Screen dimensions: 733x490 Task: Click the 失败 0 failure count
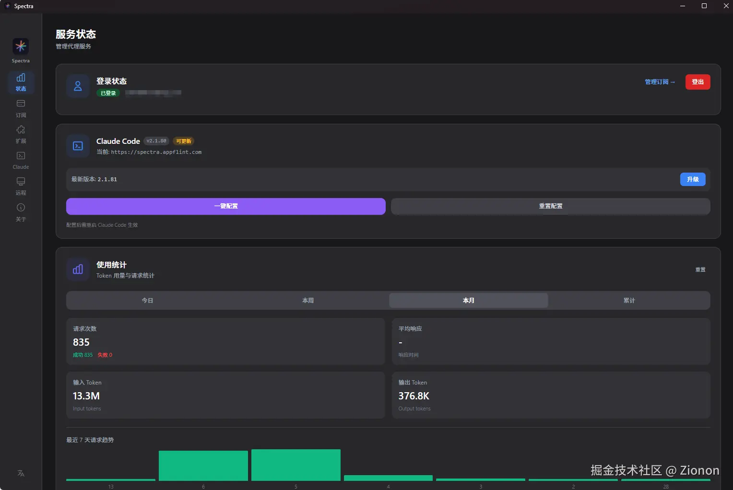click(105, 355)
